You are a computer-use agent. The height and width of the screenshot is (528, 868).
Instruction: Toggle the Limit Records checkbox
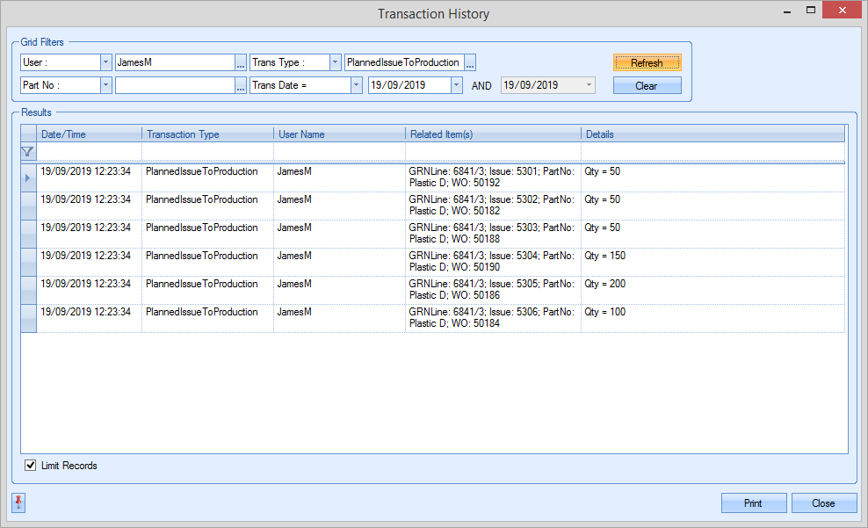tap(31, 466)
